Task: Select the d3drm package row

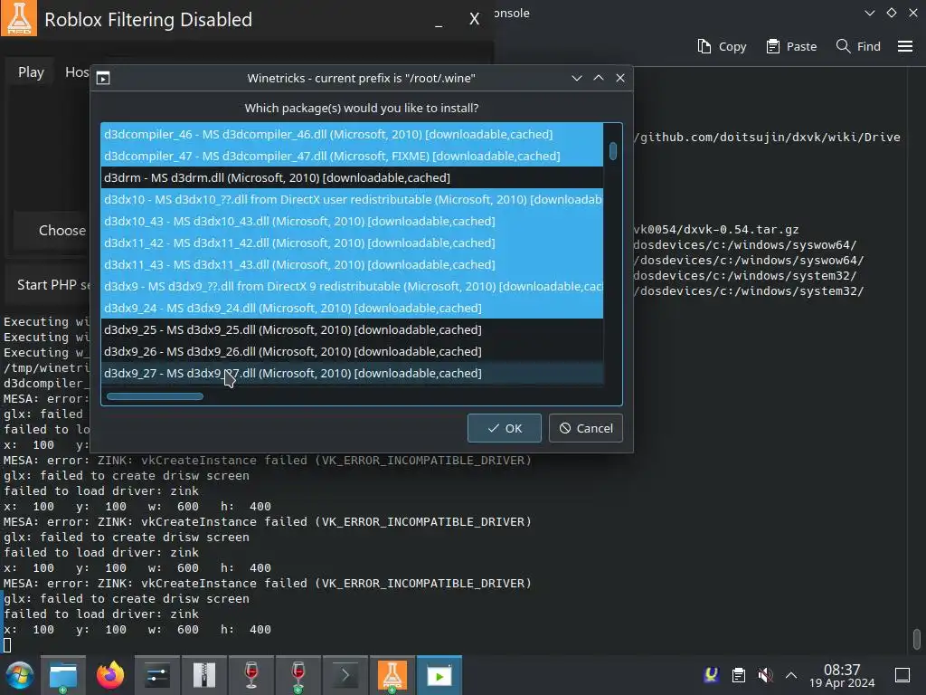Action: [352, 177]
